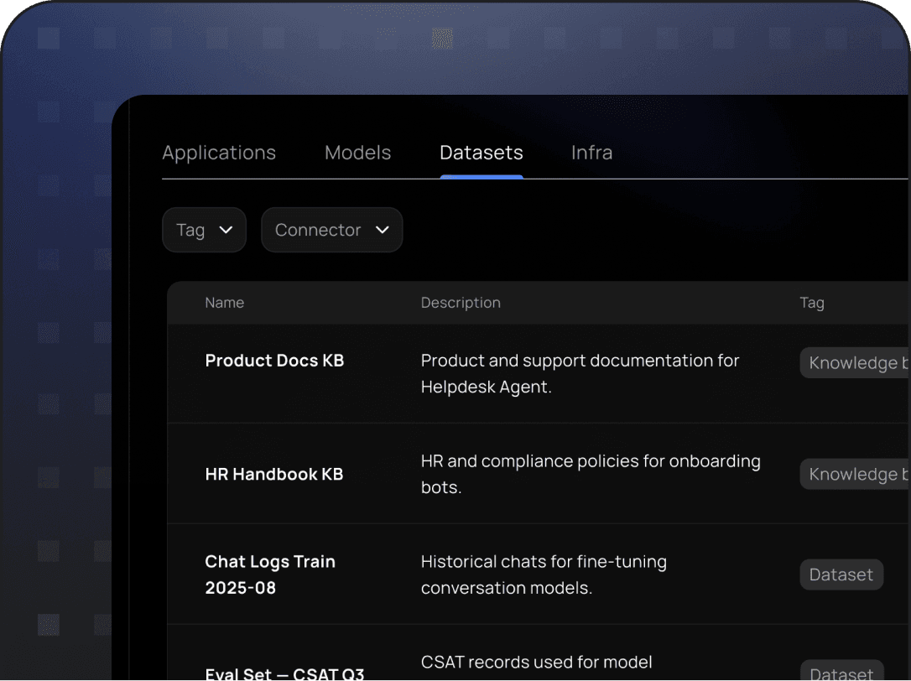Open the Models tab
Viewport: 911px width, 681px height.
point(357,153)
